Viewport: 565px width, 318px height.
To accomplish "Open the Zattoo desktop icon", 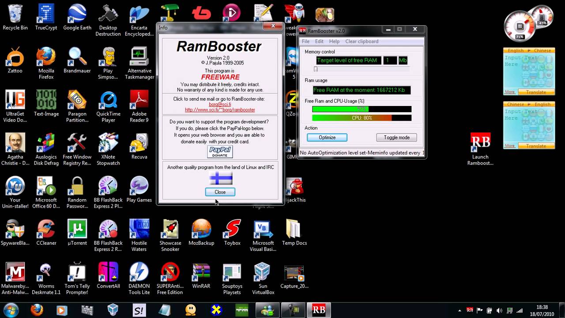I will (x=15, y=61).
